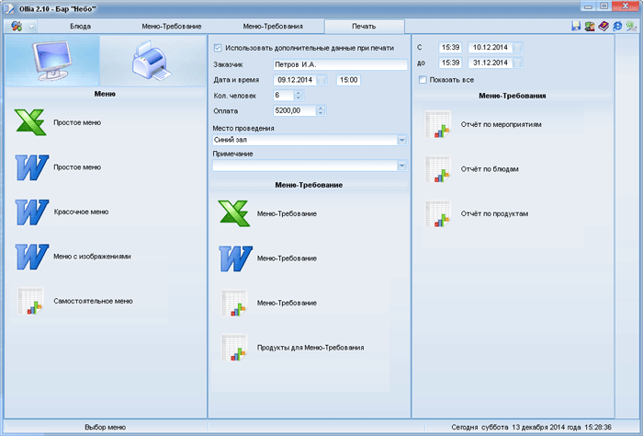Click the Internet Explorer web icon
643x436 pixels.
[x=617, y=27]
